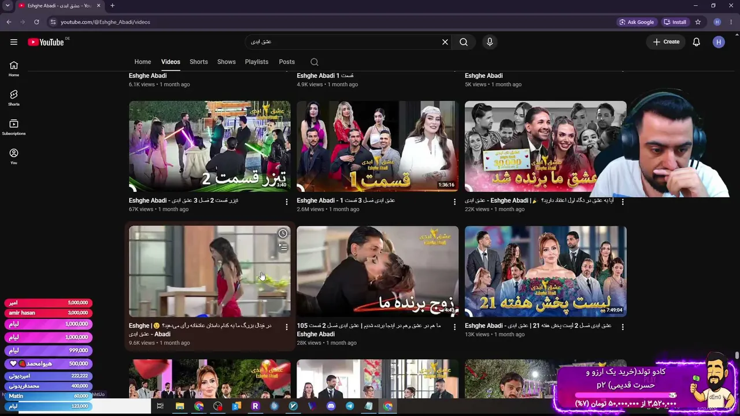Open the 13K views week 21 list title
The height and width of the screenshot is (416, 740).
[x=538, y=326]
